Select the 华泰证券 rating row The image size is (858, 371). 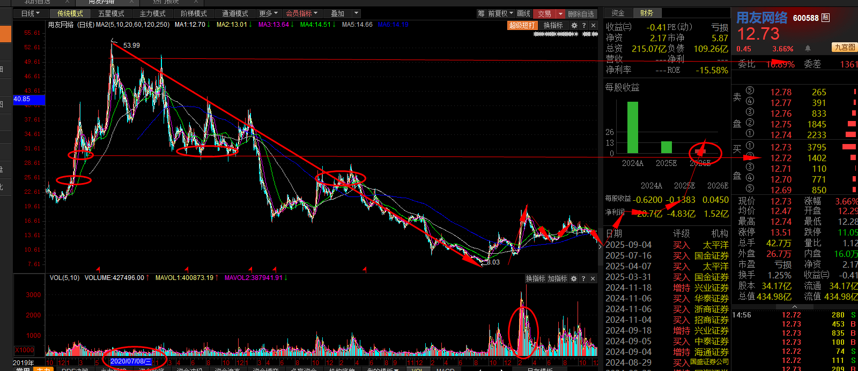[x=667, y=299]
